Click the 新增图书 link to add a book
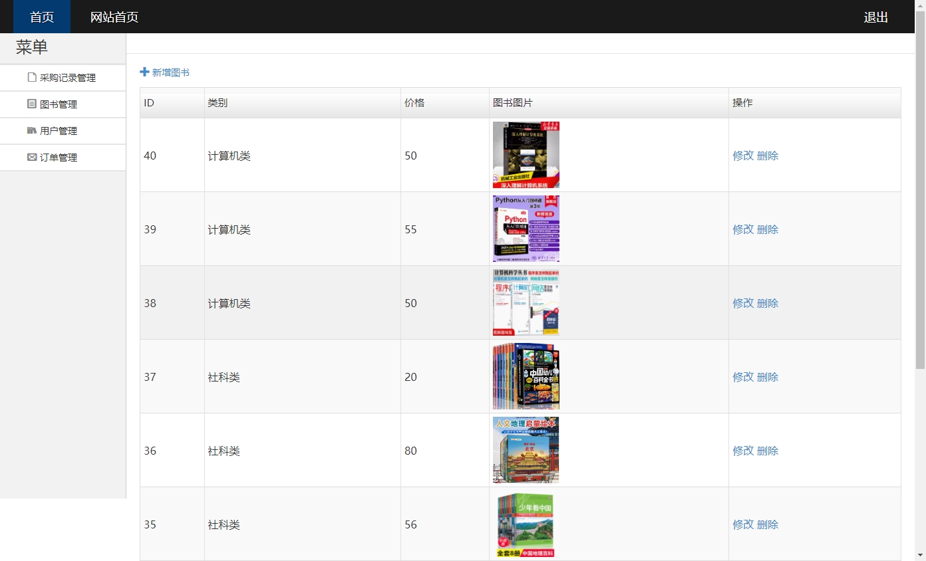The image size is (926, 561). tap(171, 72)
